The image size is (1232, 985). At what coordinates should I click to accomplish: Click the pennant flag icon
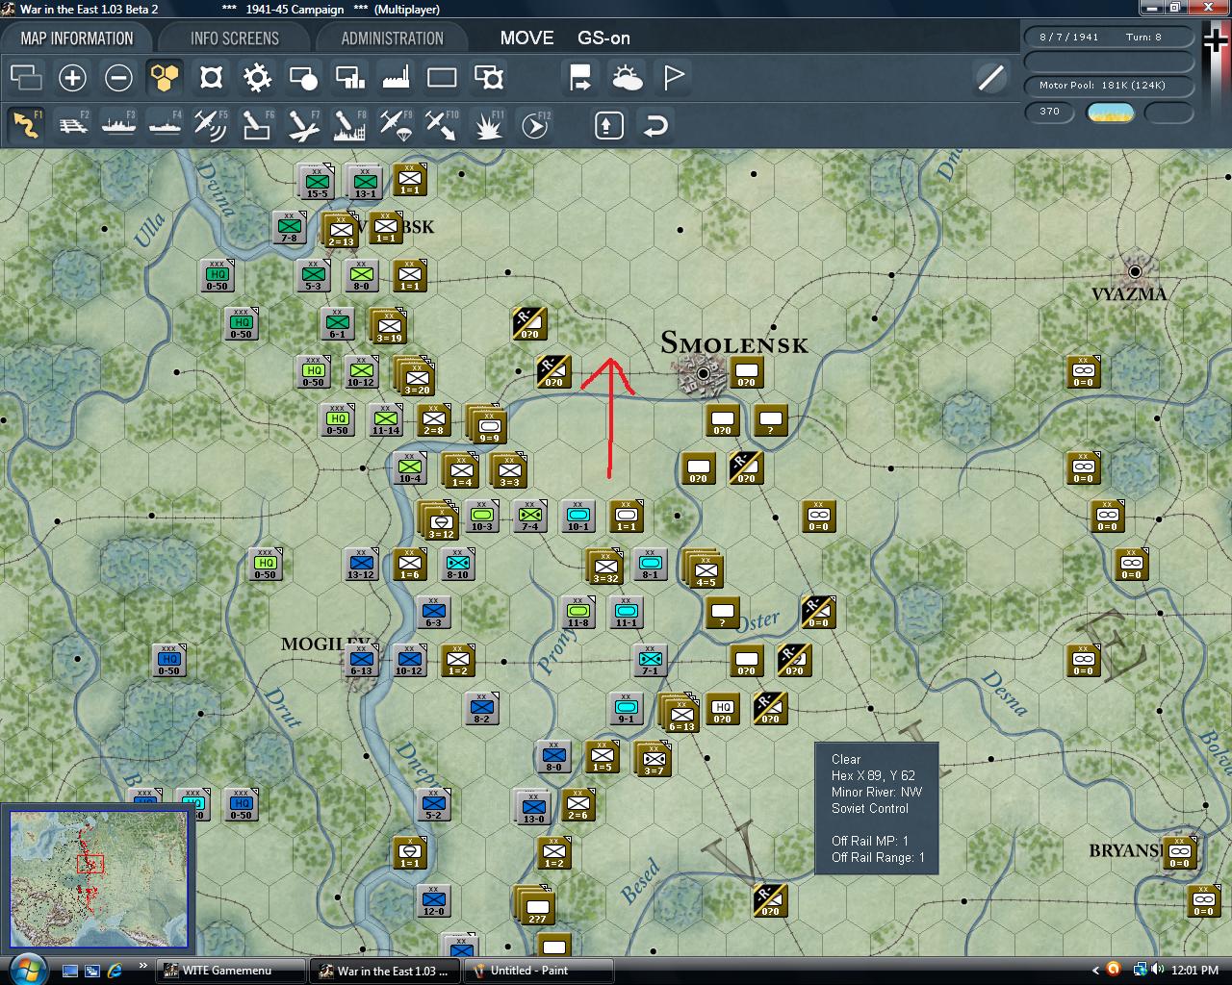coord(673,78)
